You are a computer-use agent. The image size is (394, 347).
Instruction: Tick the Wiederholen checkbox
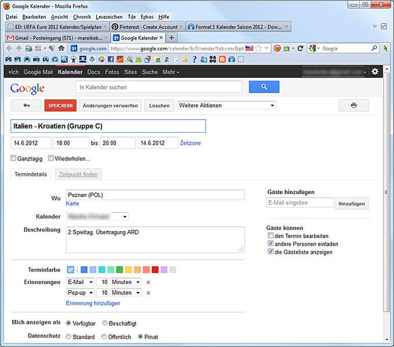pos(51,158)
